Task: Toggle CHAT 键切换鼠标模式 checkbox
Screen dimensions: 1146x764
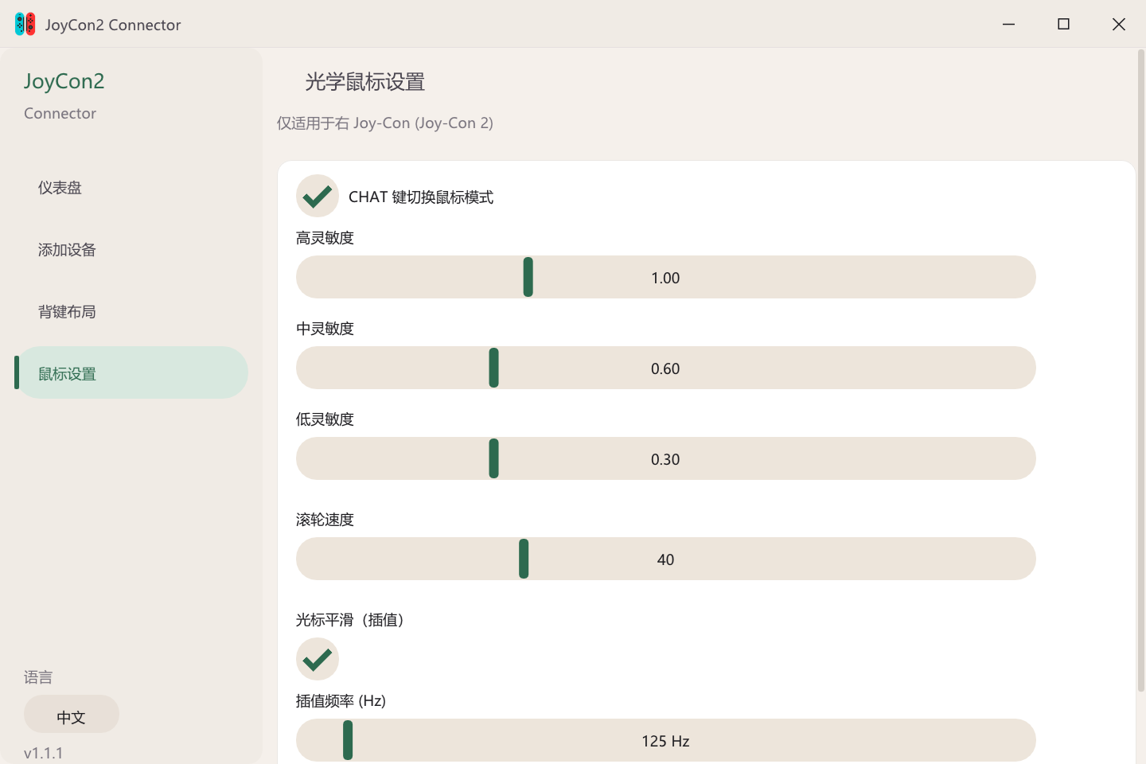Action: pyautogui.click(x=318, y=196)
